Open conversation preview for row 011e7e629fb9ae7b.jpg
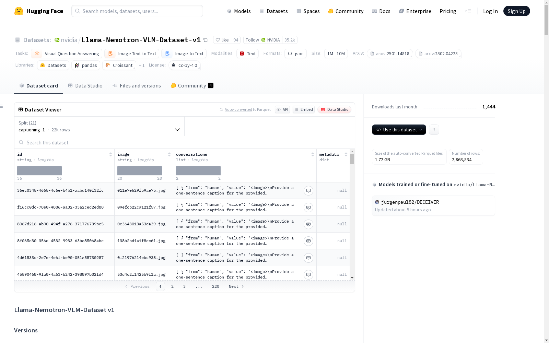 (x=308, y=191)
